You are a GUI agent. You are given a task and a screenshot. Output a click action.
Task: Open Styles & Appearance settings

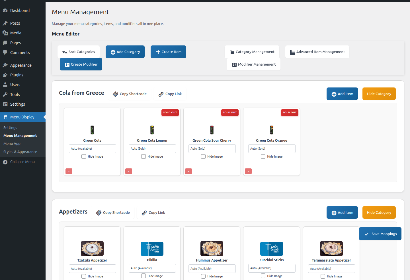click(20, 151)
